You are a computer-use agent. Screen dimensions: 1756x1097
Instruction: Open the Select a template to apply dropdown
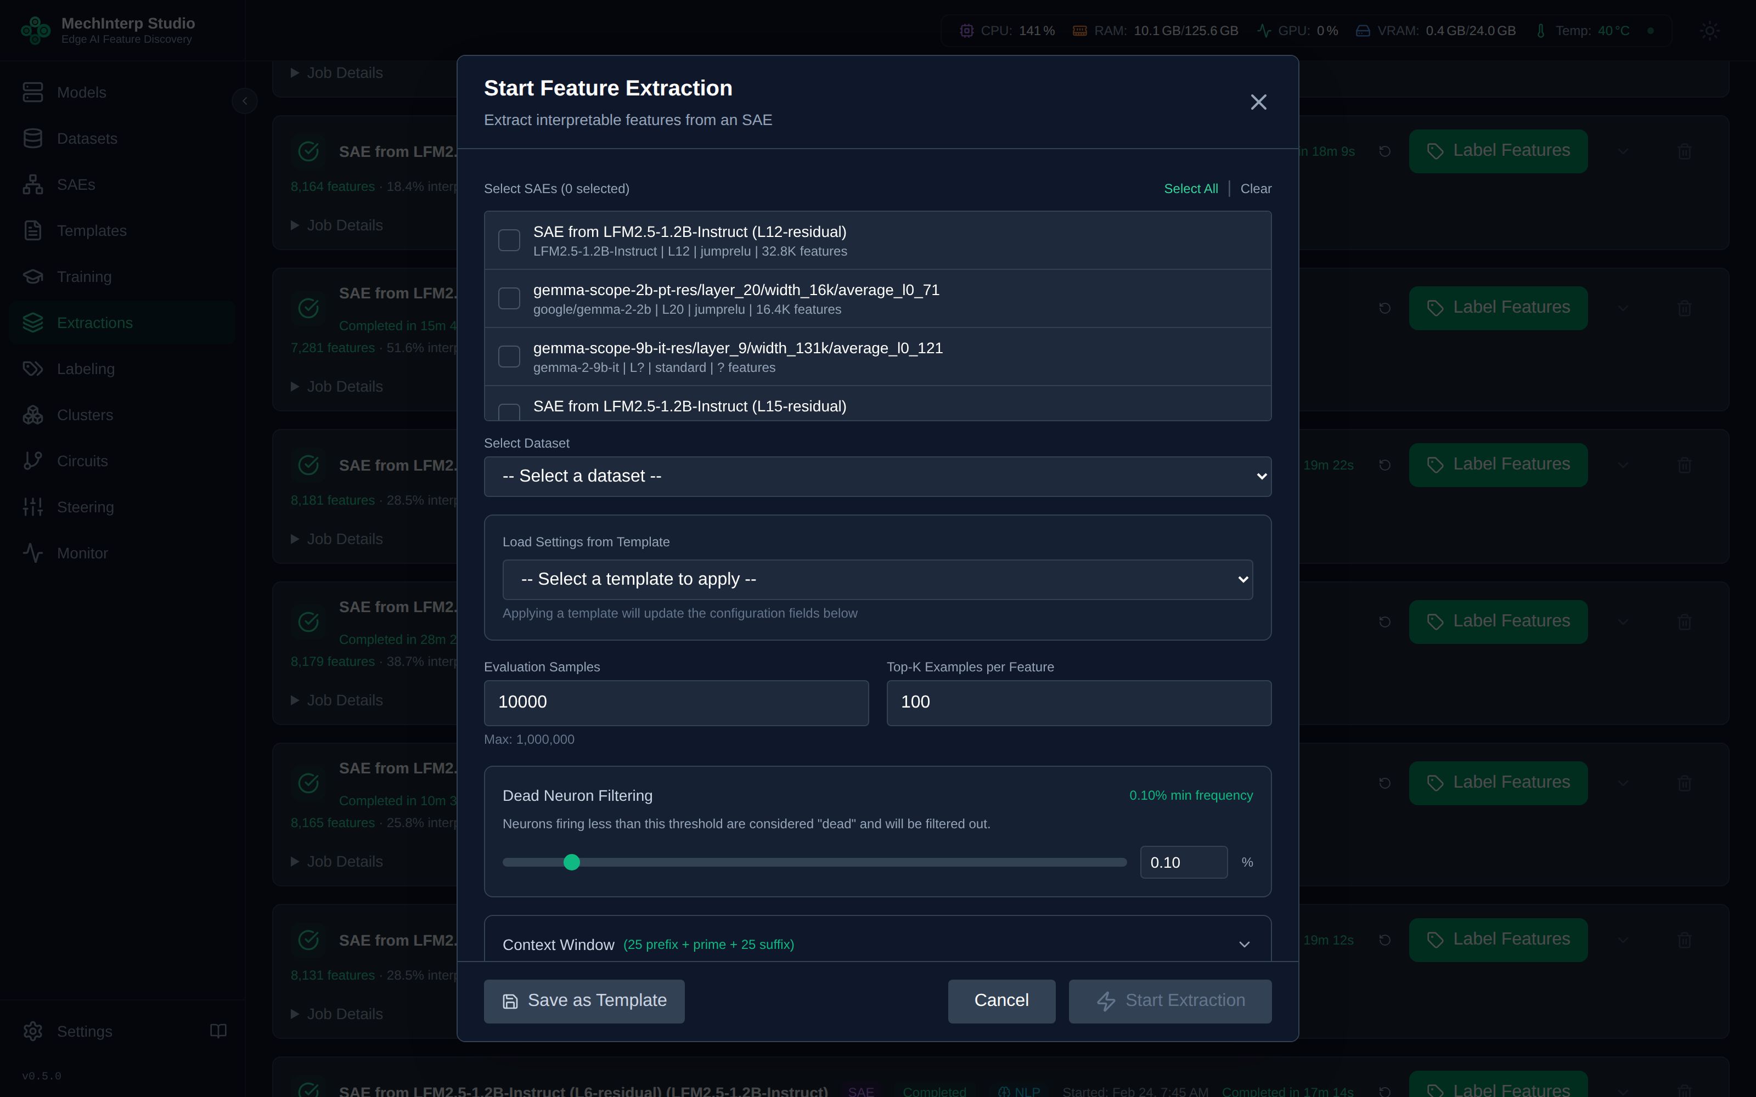click(x=877, y=580)
